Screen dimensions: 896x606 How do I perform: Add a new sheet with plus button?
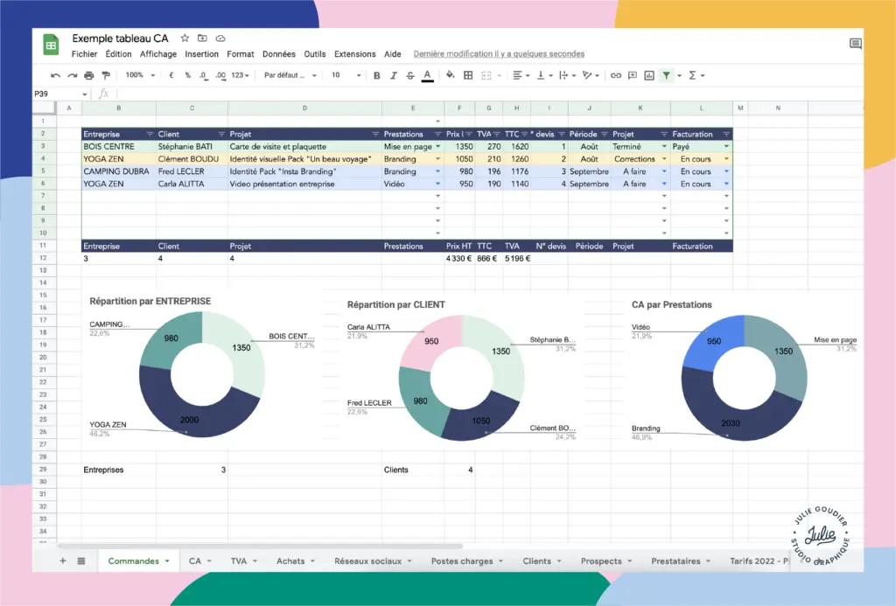click(62, 561)
